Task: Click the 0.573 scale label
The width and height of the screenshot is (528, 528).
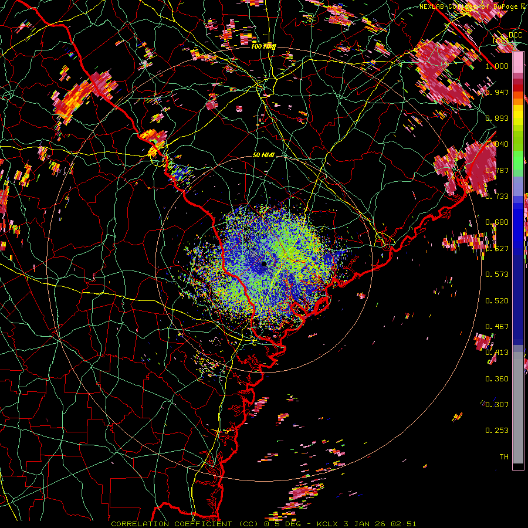Action: [497, 275]
